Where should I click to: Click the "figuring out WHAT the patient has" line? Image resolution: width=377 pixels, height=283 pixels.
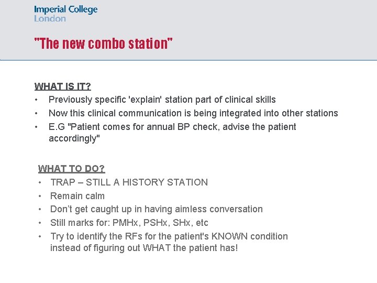[x=144, y=248]
